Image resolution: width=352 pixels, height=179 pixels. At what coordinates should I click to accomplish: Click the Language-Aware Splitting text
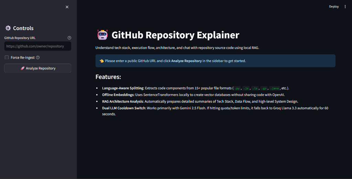pos(123,88)
